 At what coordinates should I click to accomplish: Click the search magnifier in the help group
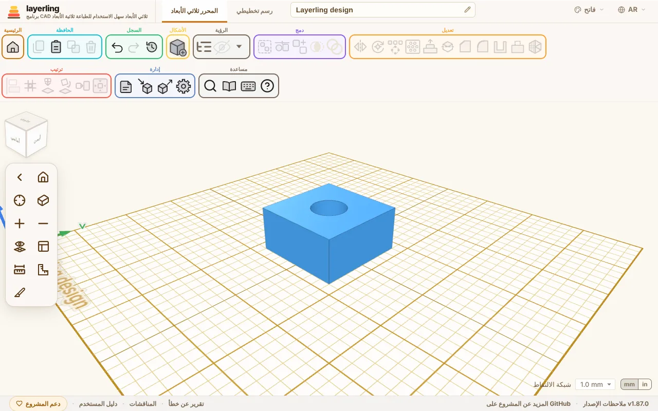210,86
